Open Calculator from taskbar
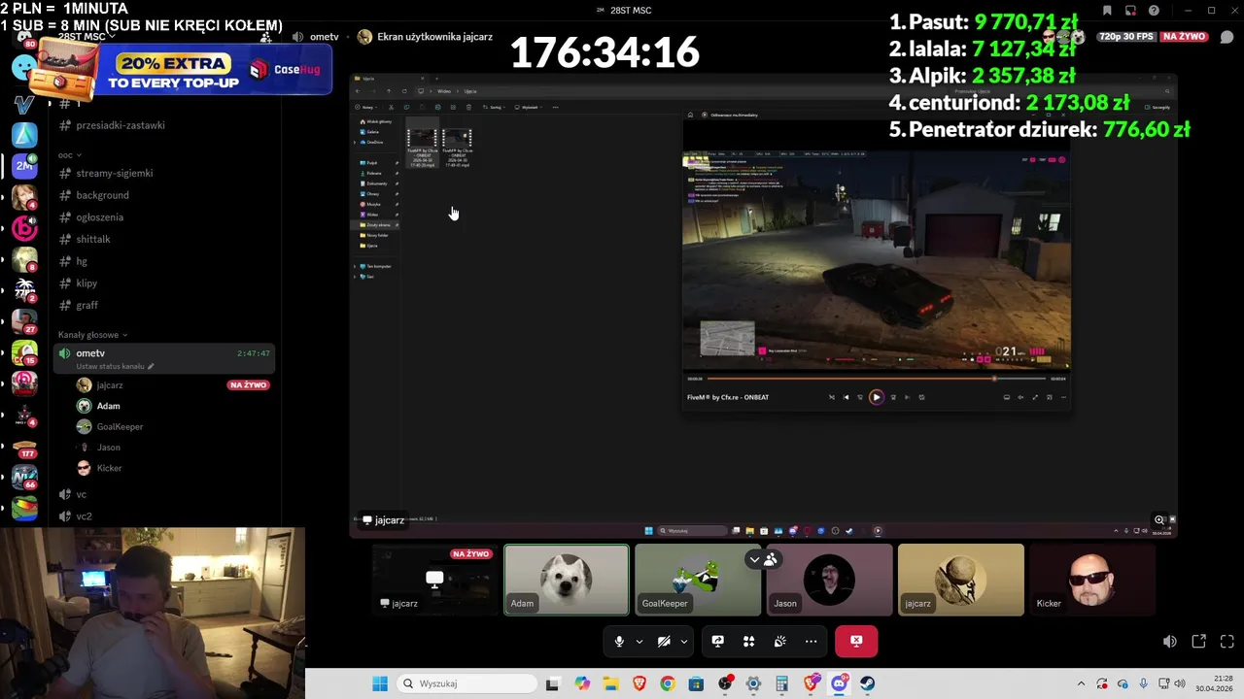This screenshot has height=699, width=1244. point(781,683)
